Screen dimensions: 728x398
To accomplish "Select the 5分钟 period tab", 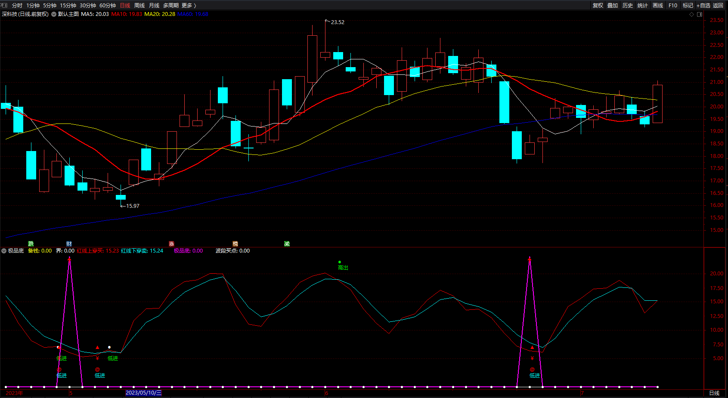I will (x=50, y=6).
